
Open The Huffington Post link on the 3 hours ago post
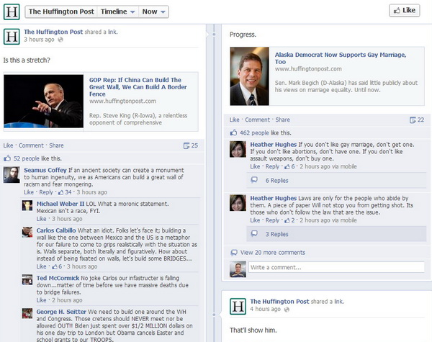tap(53, 32)
